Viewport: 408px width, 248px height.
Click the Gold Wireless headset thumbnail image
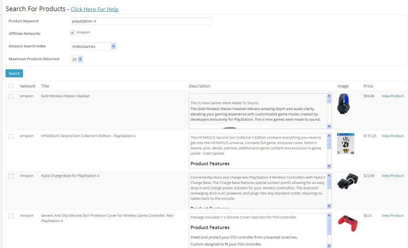coord(344,104)
